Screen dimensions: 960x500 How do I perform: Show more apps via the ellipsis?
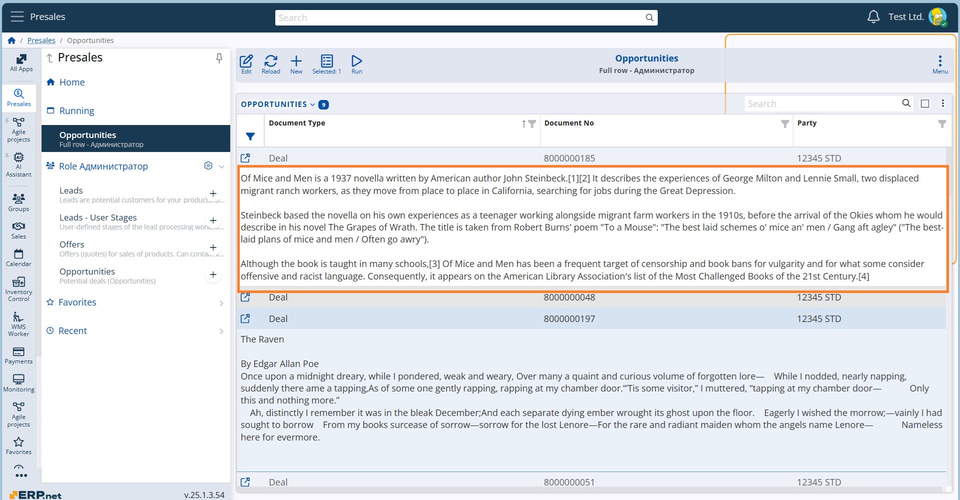point(21,475)
